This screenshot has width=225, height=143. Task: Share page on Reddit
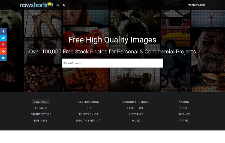(x=3, y=51)
